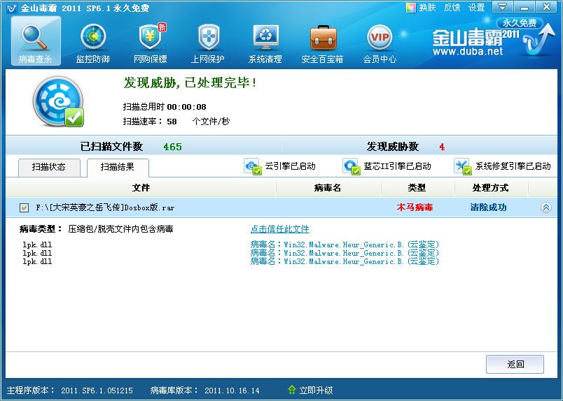Open the 监控防御 monitoring defense section
This screenshot has width=563, height=401.
pyautogui.click(x=92, y=42)
